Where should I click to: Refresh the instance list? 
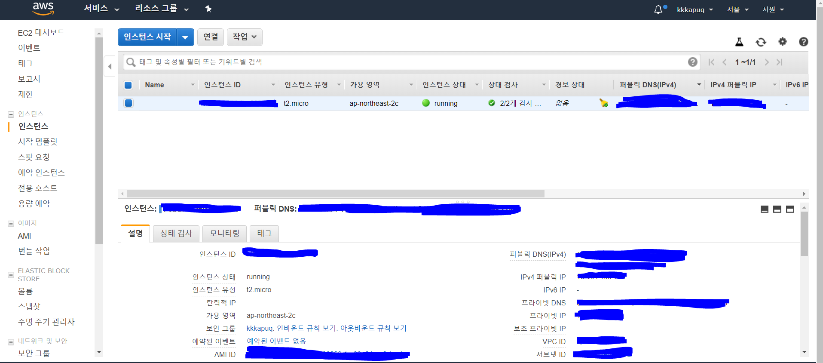point(761,42)
